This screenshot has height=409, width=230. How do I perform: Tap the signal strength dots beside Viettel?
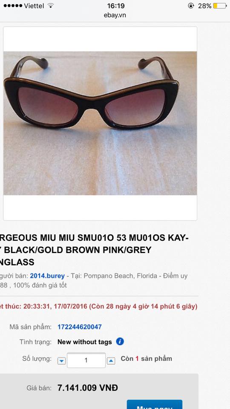pos(13,6)
